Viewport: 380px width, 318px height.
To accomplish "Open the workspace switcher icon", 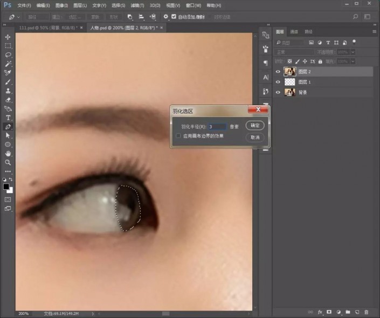I will click(368, 17).
